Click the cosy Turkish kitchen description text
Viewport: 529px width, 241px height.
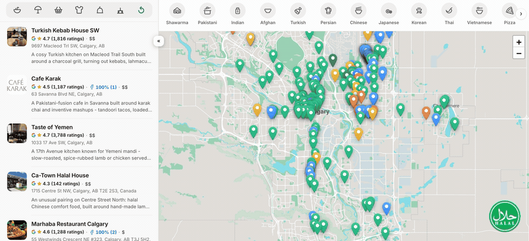(x=91, y=58)
